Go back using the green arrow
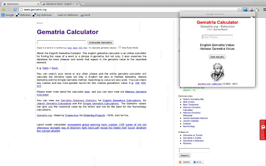 [3, 10]
